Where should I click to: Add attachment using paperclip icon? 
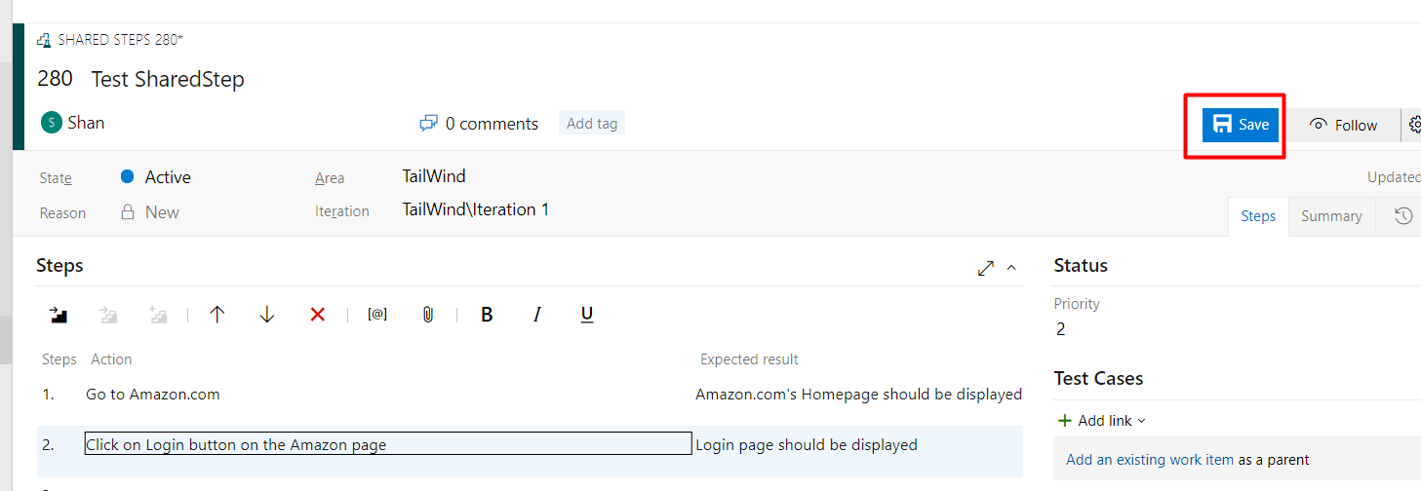427,315
